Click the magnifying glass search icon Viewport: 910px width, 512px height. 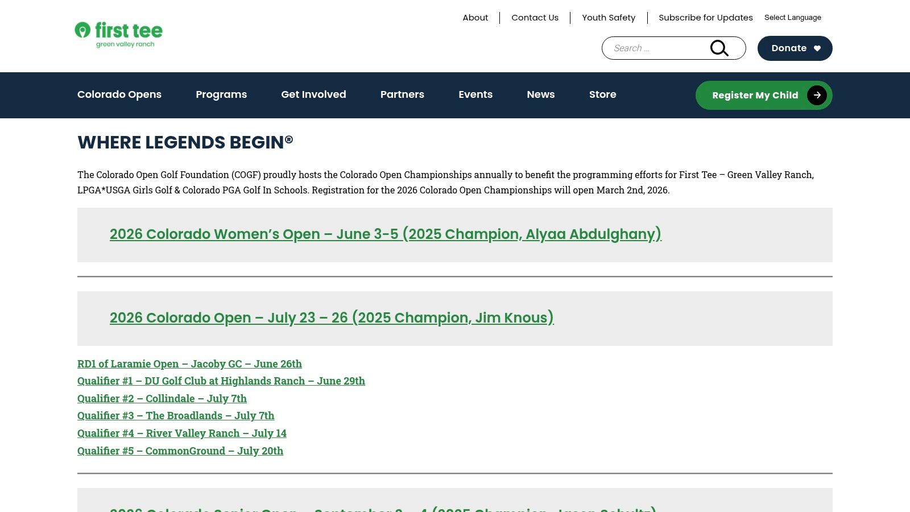(x=719, y=48)
